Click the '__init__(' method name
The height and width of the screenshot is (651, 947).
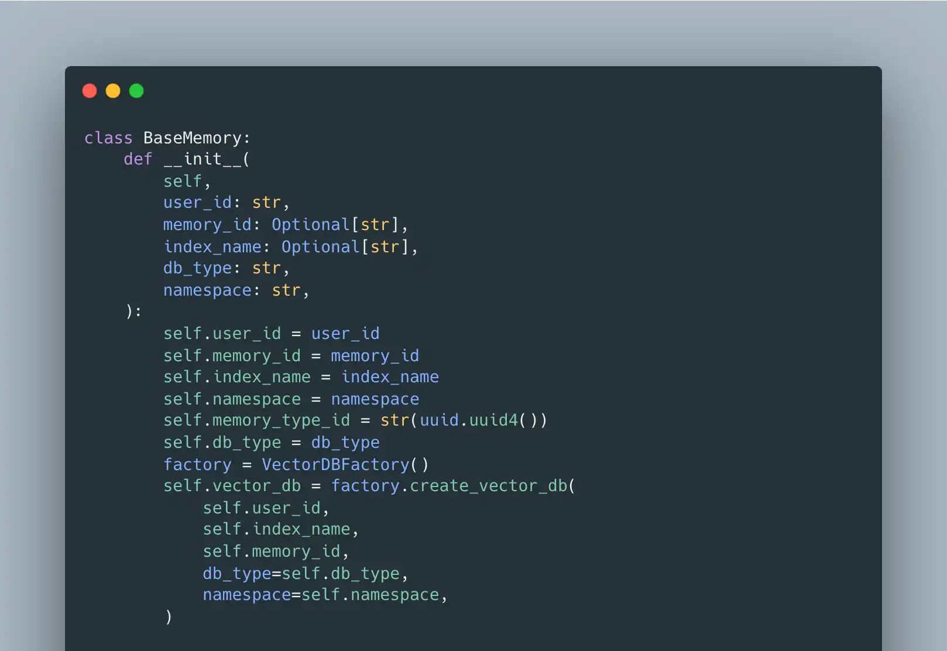coord(207,159)
